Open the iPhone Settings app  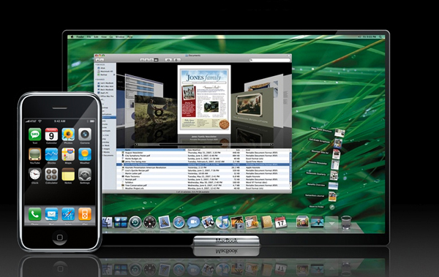coord(85,175)
